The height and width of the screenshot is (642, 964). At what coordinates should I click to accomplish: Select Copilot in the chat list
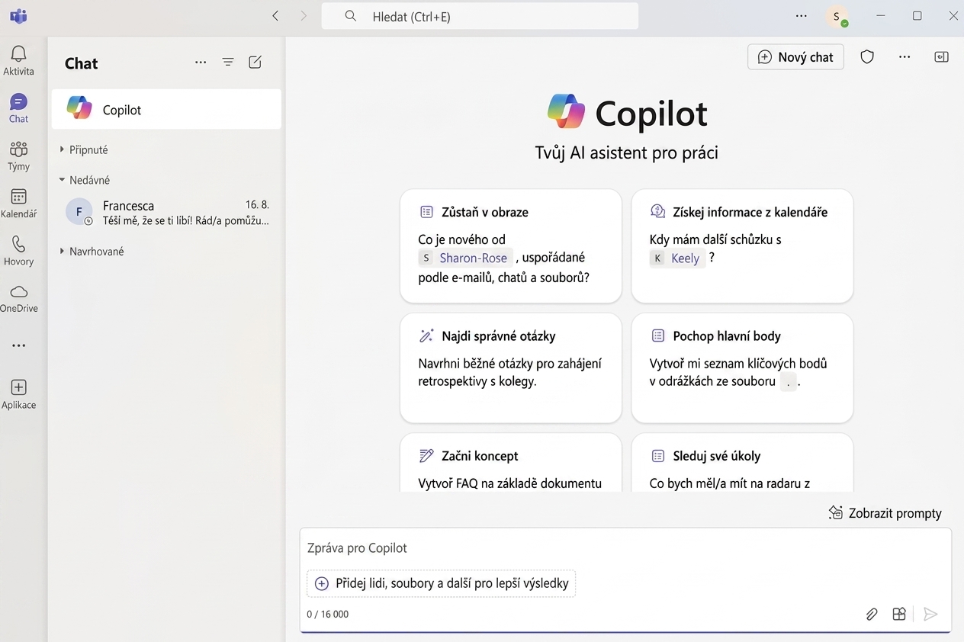click(x=166, y=109)
